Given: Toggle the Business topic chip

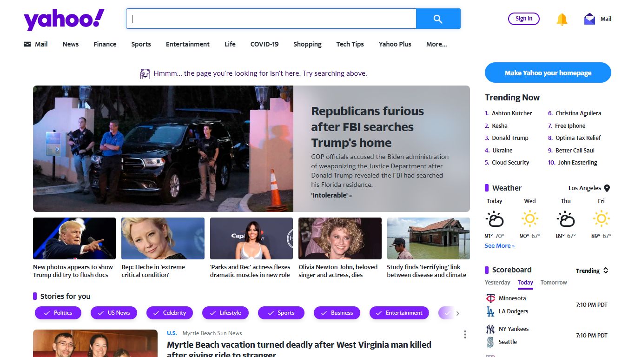Looking at the screenshot, I should (337, 313).
